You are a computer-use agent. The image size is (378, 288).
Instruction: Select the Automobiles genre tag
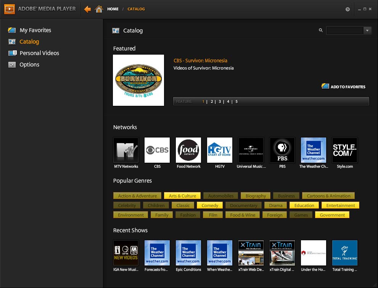tap(220, 196)
